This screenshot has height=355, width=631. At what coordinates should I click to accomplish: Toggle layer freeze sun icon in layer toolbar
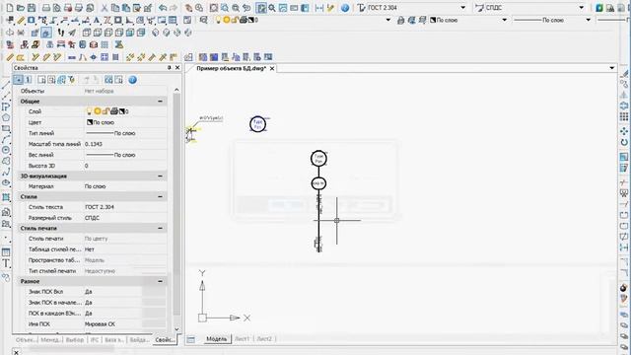point(227,20)
